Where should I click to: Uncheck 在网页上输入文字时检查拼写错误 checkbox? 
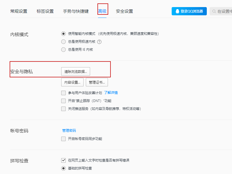[63, 160]
